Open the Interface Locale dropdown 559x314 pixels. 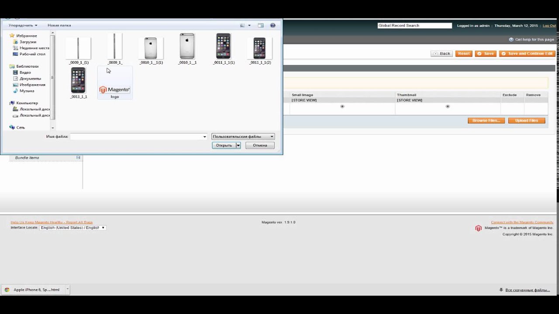tap(72, 228)
